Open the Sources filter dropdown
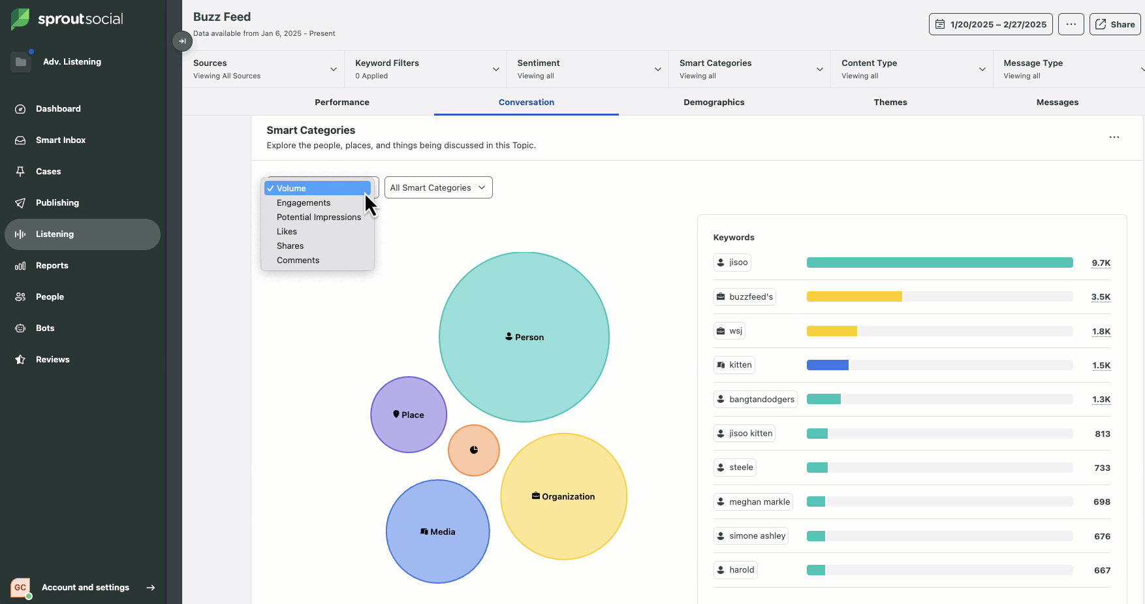The width and height of the screenshot is (1145, 604). (x=264, y=69)
